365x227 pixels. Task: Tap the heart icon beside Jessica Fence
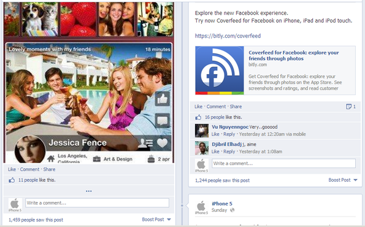tap(162, 143)
